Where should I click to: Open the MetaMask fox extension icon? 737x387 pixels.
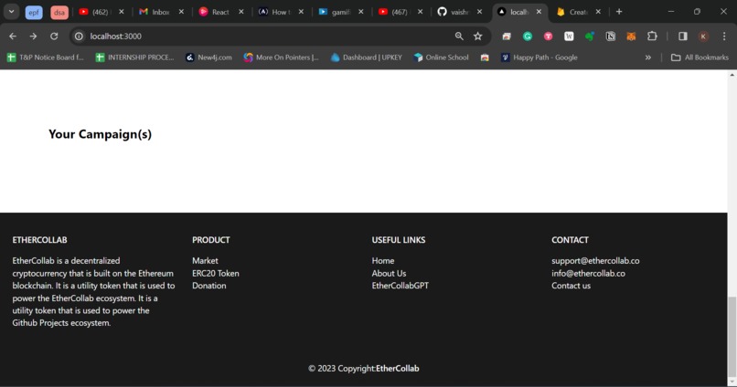pos(631,37)
